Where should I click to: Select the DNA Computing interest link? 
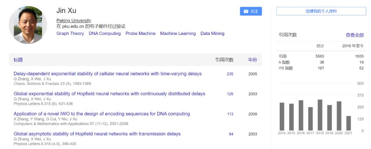pyautogui.click(x=105, y=34)
